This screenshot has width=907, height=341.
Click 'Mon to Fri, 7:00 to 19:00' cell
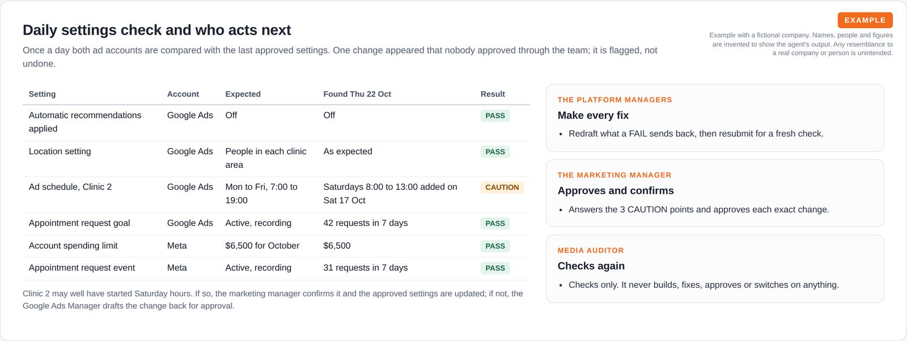[261, 194]
